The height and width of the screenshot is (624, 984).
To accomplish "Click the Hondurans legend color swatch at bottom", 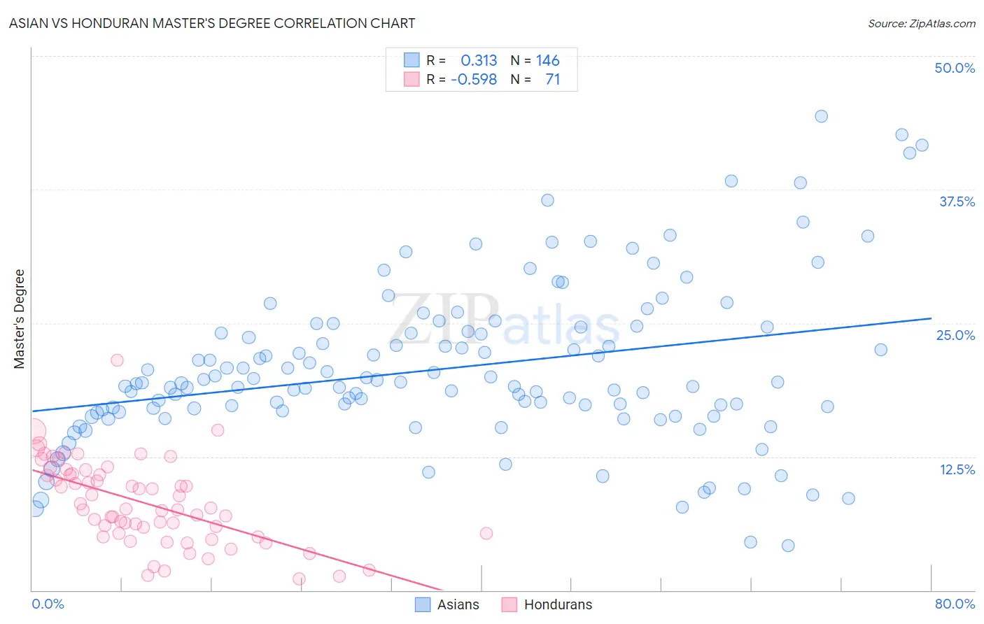I will pos(509,604).
